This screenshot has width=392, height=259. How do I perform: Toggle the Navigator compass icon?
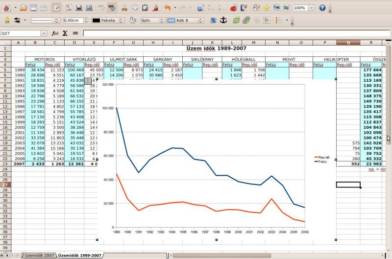pyautogui.click(x=267, y=8)
